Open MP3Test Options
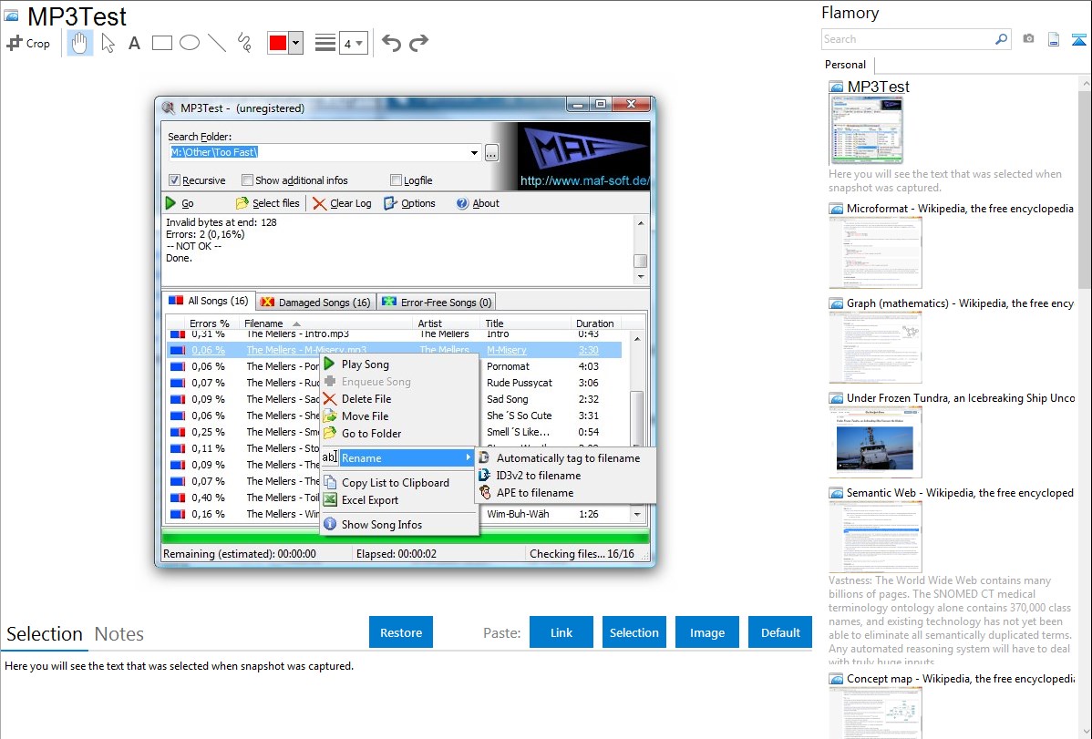 pyautogui.click(x=409, y=203)
